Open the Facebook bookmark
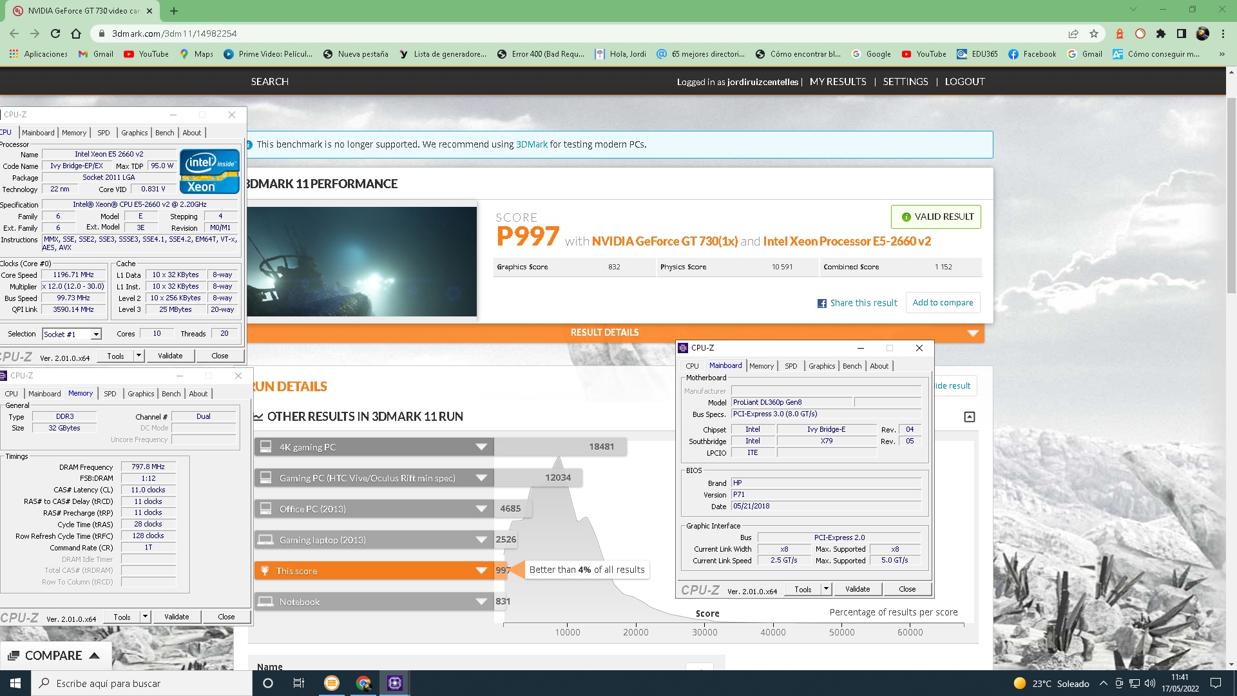Viewport: 1237px width, 696px height. (x=1032, y=54)
